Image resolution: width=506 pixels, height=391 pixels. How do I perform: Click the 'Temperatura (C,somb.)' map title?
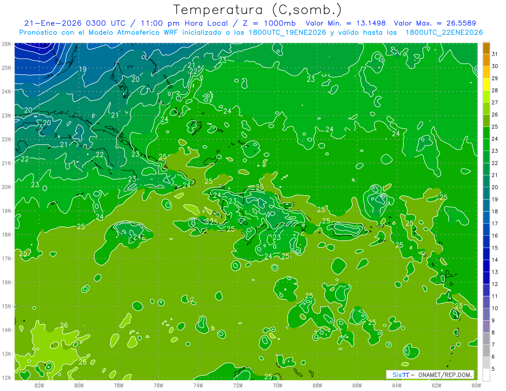[258, 10]
